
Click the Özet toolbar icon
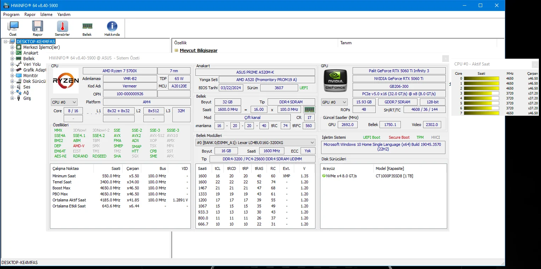tap(13, 27)
